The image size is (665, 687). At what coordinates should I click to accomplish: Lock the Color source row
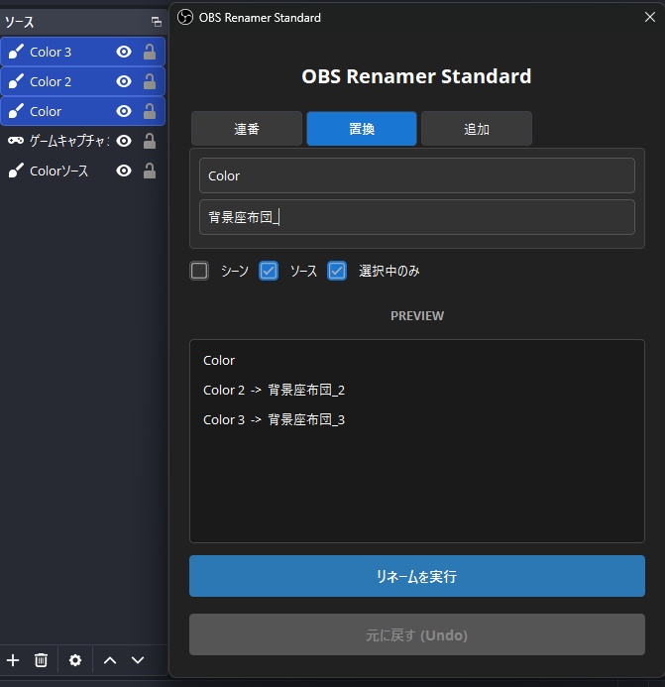pyautogui.click(x=150, y=111)
